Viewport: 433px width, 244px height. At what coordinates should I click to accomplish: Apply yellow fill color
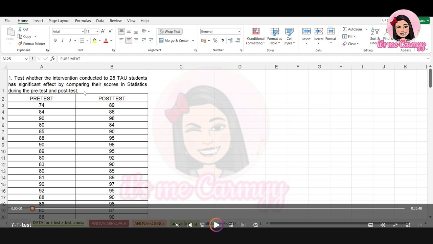pyautogui.click(x=94, y=40)
